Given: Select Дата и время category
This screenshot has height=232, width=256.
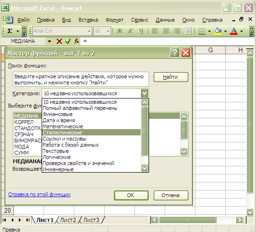Looking at the screenshot, I should point(91,120).
